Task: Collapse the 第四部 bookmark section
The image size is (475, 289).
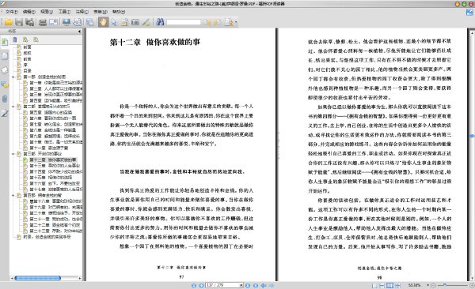Action: [x=13, y=196]
